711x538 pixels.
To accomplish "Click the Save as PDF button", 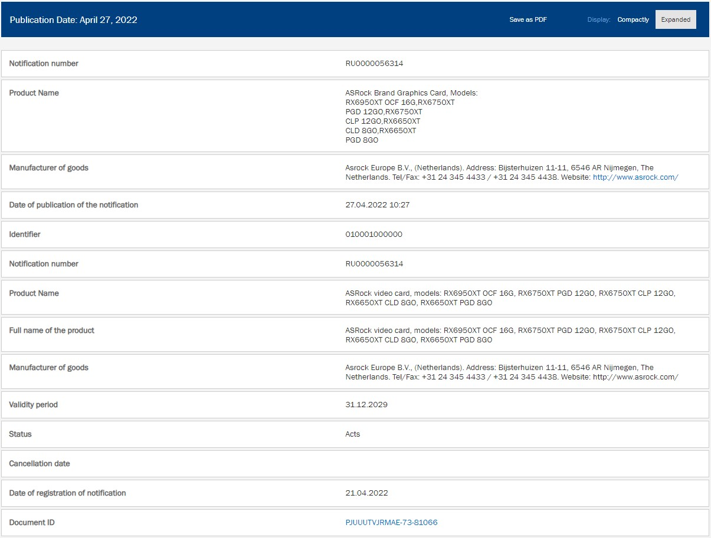I will [527, 19].
